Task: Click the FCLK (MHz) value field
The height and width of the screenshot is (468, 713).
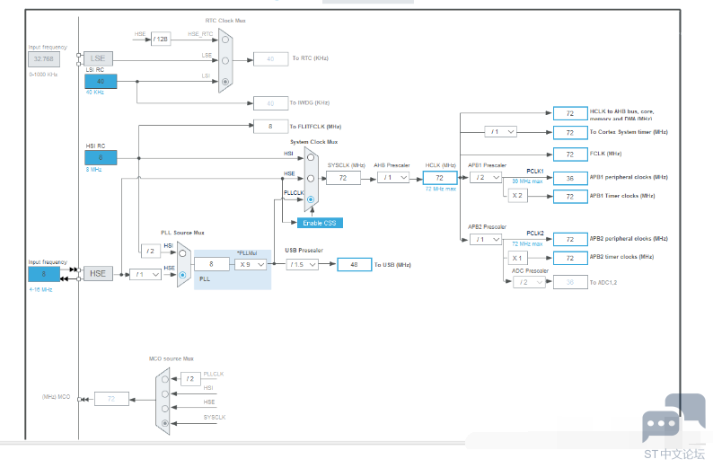Action: (570, 155)
